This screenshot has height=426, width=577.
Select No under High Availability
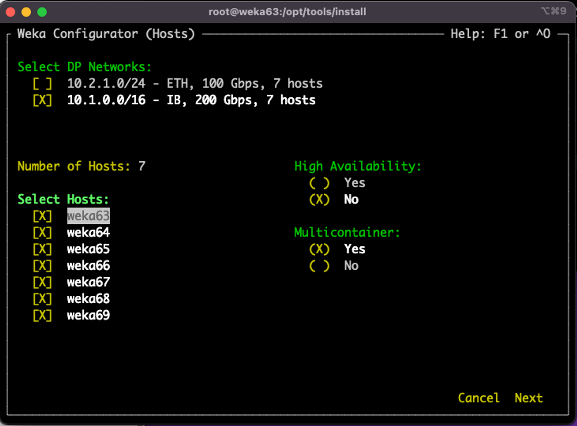point(319,199)
